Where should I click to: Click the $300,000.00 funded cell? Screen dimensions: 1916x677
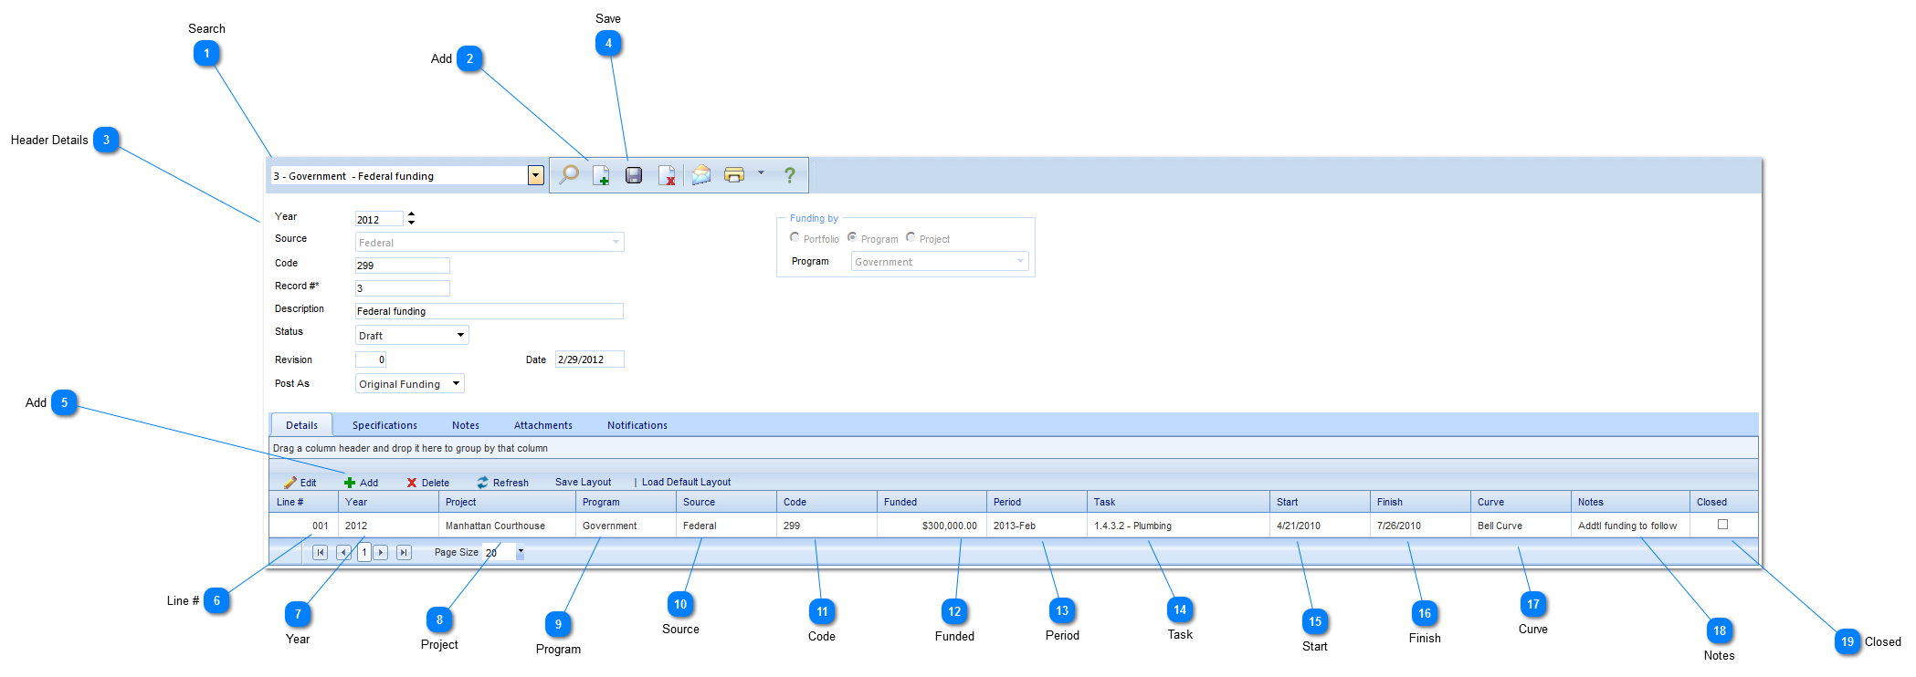tap(932, 526)
